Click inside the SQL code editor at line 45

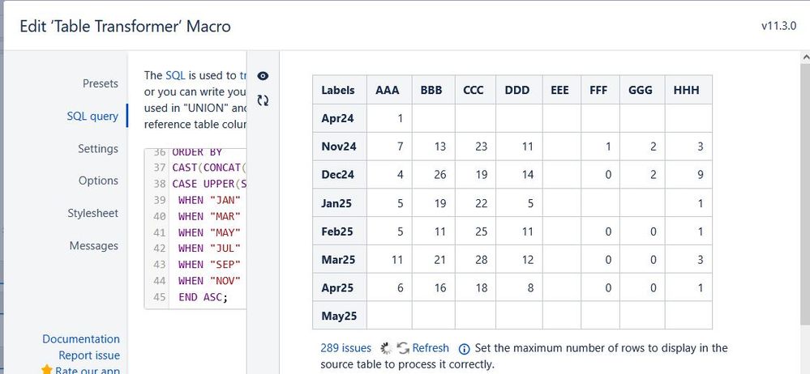pyautogui.click(x=207, y=297)
